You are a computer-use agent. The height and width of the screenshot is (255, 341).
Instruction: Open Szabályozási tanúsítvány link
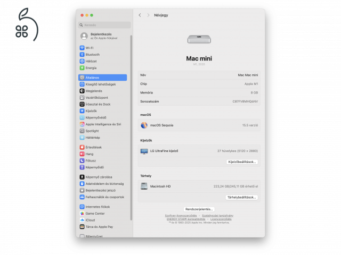(218, 216)
